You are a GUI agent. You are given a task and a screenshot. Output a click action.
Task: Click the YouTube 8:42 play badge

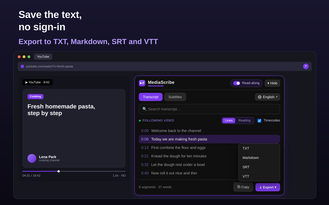pyautogui.click(x=38, y=82)
